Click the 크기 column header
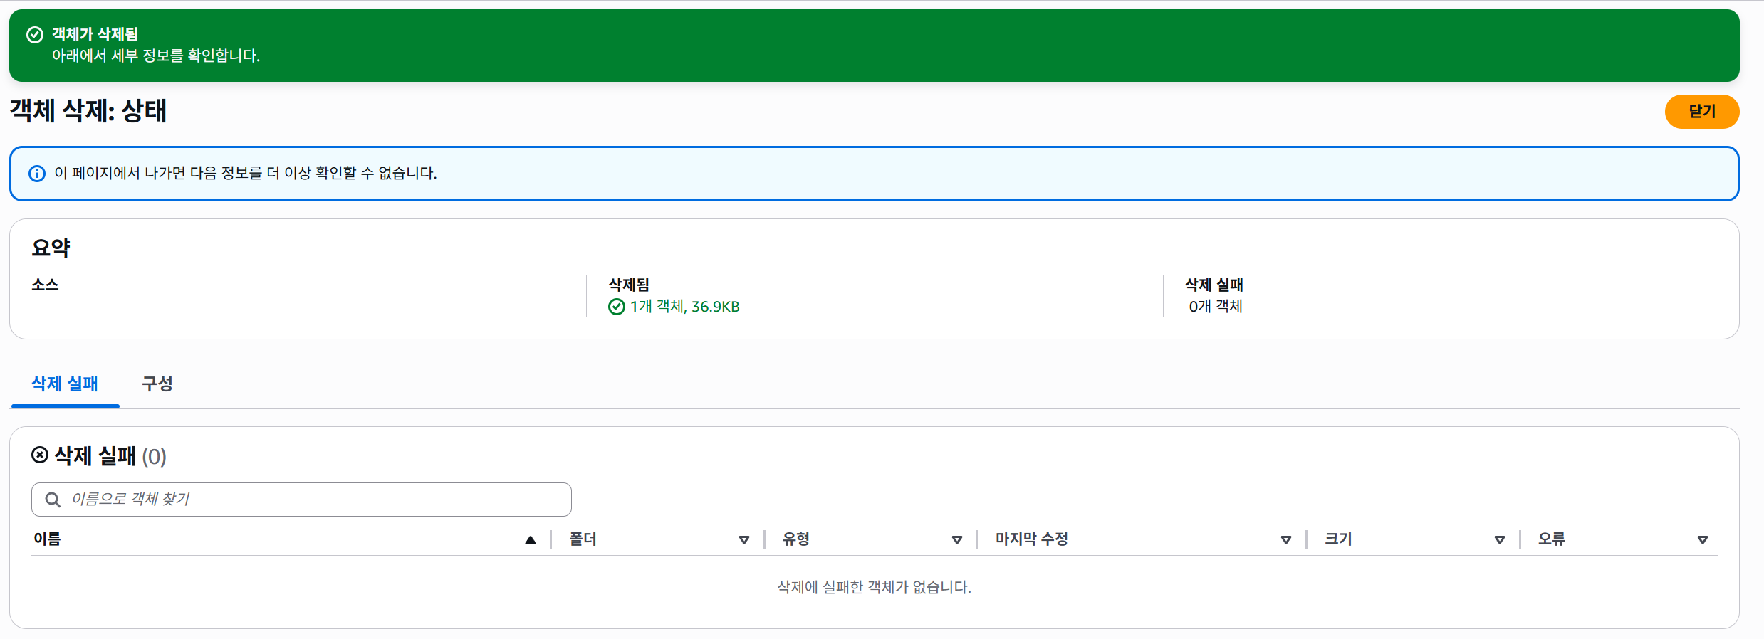Viewport: 1764px width, 639px height. click(1338, 539)
